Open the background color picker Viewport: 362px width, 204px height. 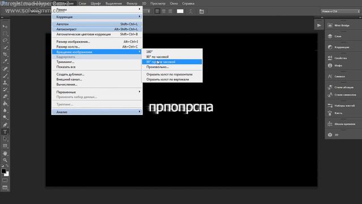(x=7, y=175)
